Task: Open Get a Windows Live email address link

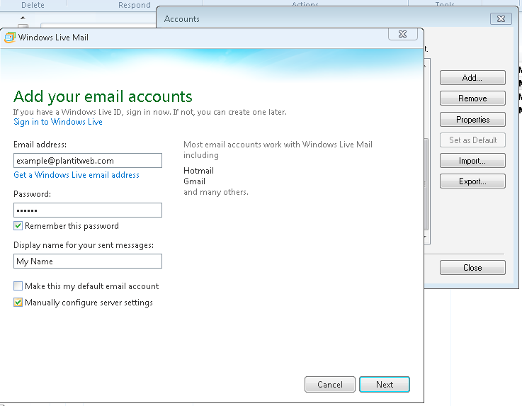Action: 76,175
